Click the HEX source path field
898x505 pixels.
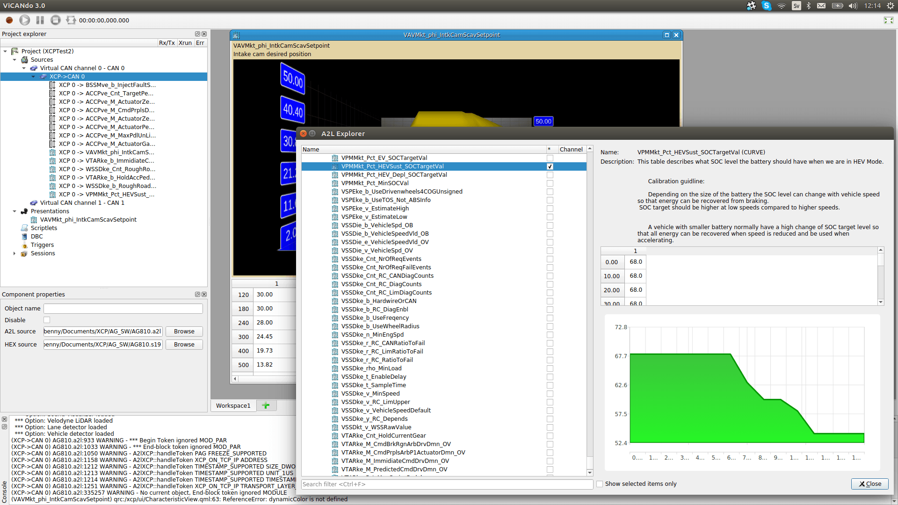tap(103, 344)
